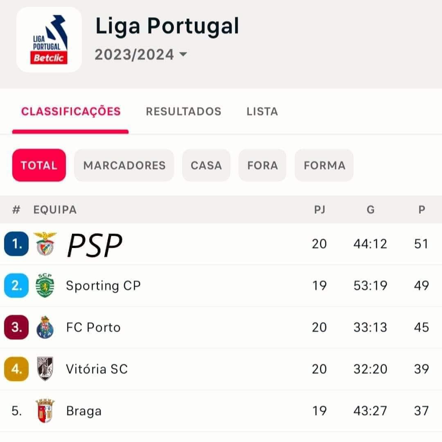Image resolution: width=442 pixels, height=442 pixels.
Task: Select the Sporting CP green crest
Action: (45, 285)
